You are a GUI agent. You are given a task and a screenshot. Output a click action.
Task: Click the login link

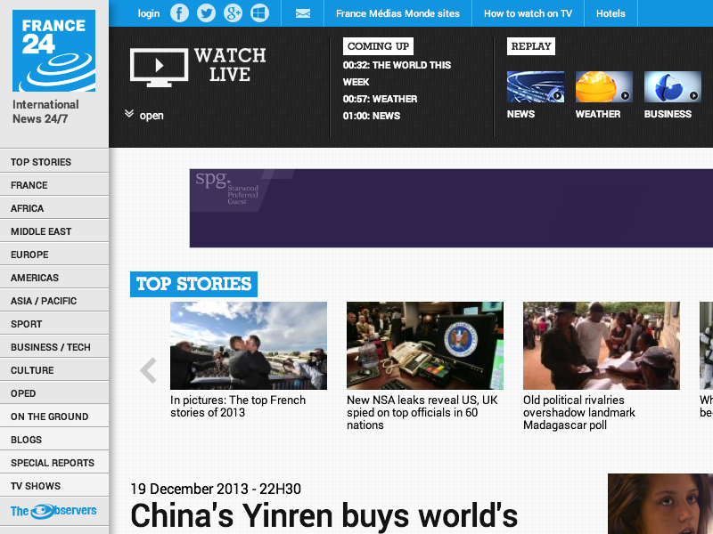(149, 13)
